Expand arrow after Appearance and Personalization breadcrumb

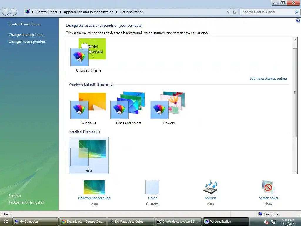117,12
